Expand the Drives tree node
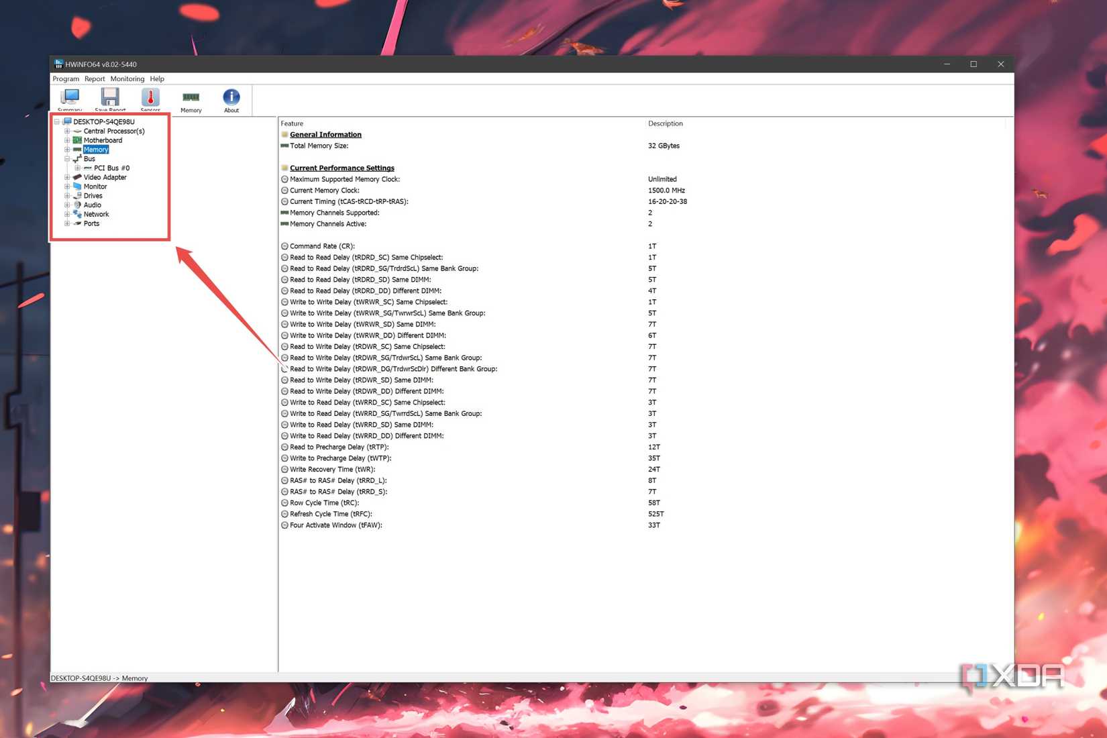The image size is (1107, 738). coord(67,196)
